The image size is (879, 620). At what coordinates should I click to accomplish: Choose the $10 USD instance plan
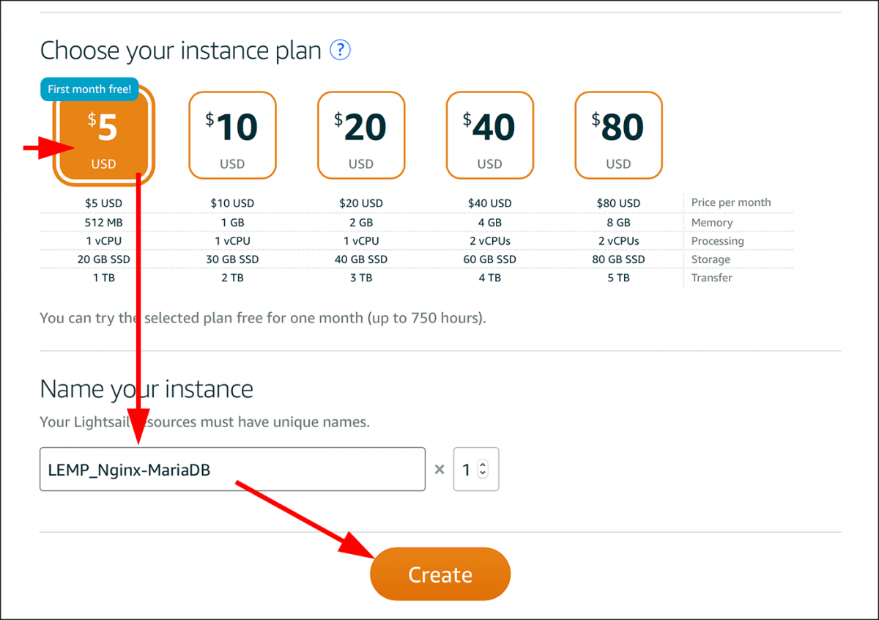click(x=232, y=136)
